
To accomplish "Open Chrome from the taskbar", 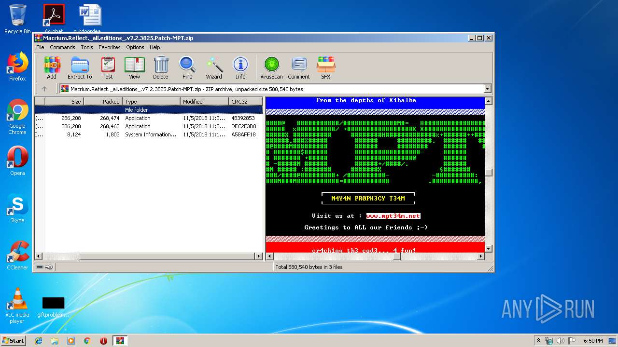I will 87,341.
